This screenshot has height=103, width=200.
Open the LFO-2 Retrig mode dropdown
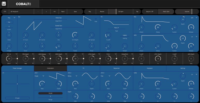click(73, 76)
